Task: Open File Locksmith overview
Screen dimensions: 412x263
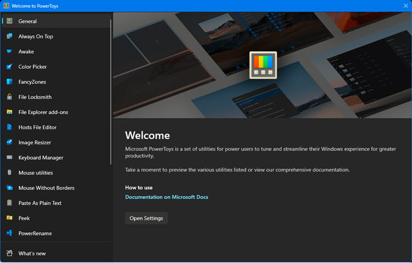Action: pos(55,97)
